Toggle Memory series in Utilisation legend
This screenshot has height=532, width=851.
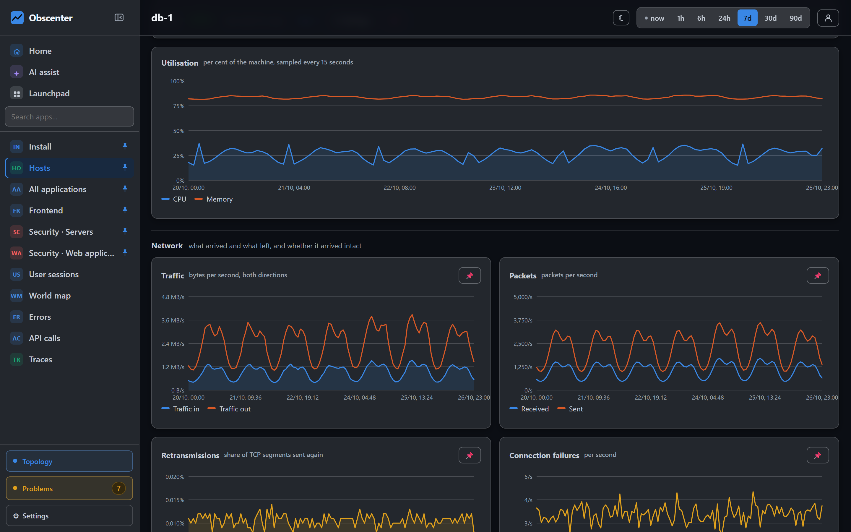(213, 199)
